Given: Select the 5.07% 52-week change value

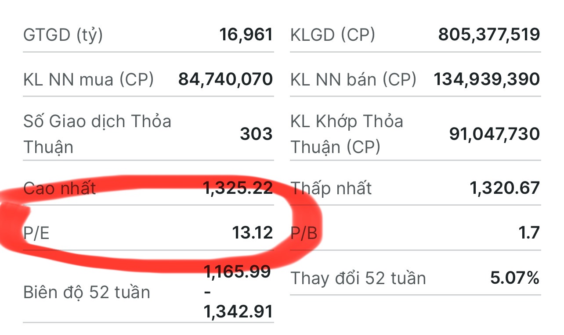Looking at the screenshot, I should [x=515, y=278].
